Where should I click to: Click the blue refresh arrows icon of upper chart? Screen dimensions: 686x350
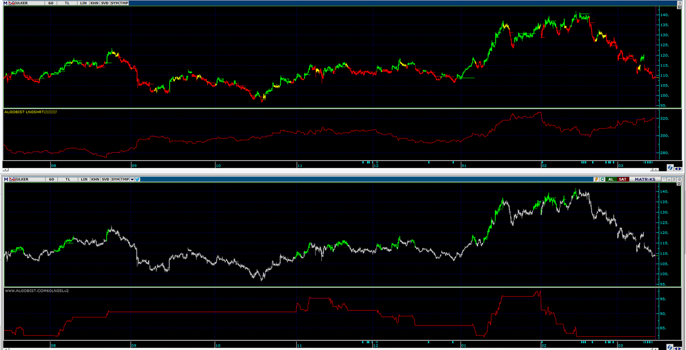point(670,168)
